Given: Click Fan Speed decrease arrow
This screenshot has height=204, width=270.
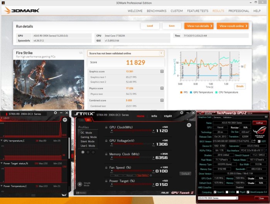Looking at the screenshot, I should [x=111, y=171].
